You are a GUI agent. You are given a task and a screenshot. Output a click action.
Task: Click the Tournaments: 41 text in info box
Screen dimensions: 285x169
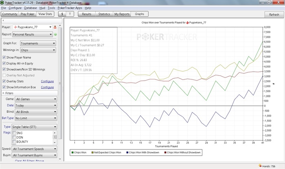click(x=81, y=35)
